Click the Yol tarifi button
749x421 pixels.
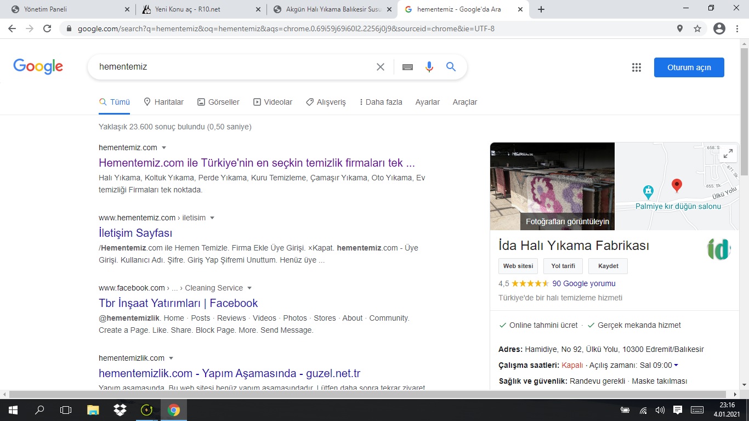(563, 266)
